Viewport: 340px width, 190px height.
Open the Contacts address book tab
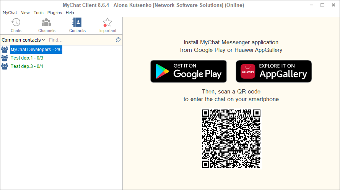[x=77, y=25]
